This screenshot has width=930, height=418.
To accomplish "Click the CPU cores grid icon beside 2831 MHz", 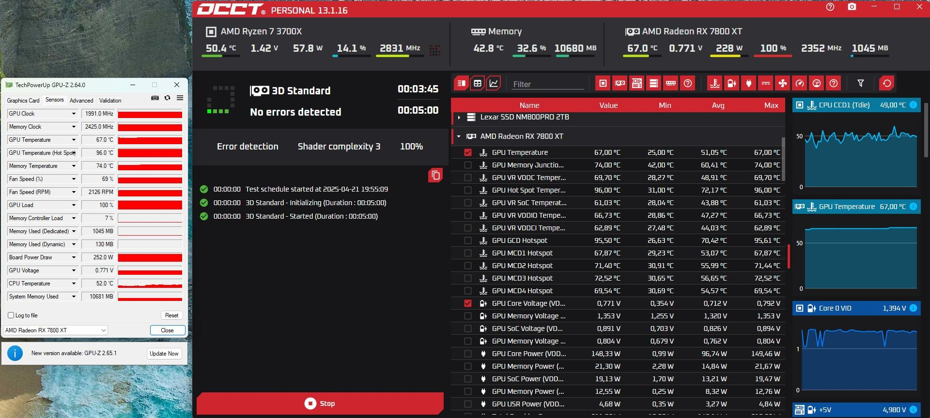I will click(435, 50).
